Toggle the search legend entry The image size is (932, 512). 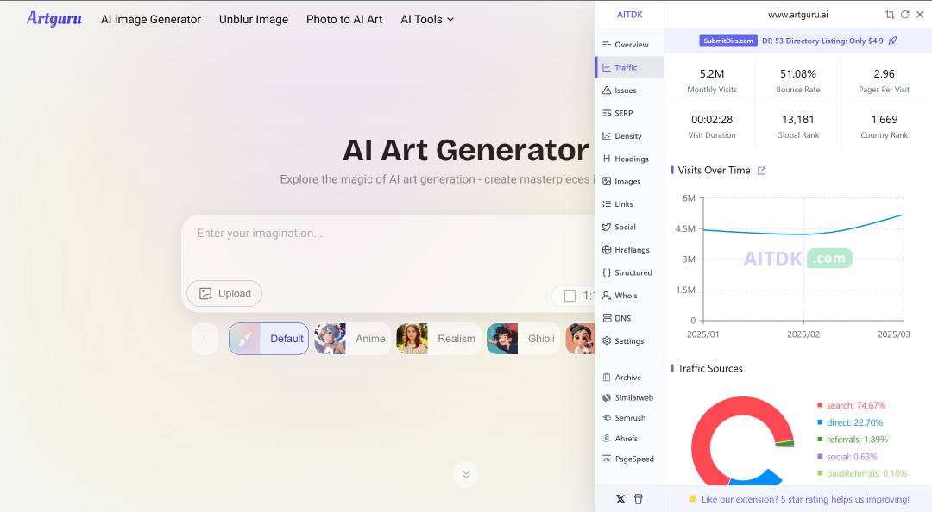click(852, 405)
